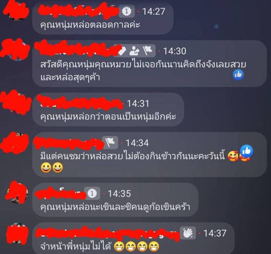Select the comment 'จำหน้าพี่หนุ่มไม่ได้'

(x=76, y=246)
